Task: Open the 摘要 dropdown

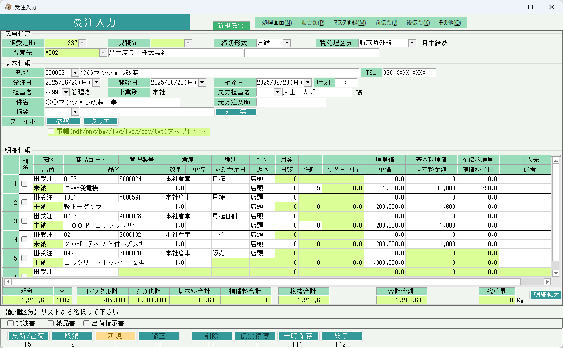Action: click(x=75, y=112)
